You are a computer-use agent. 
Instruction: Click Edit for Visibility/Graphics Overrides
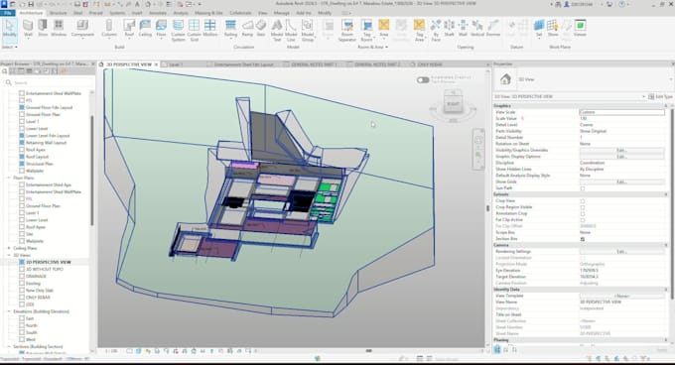(621, 150)
